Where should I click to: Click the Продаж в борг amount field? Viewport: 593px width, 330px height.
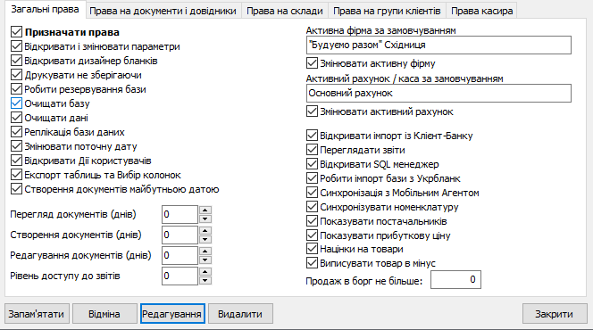click(x=455, y=280)
